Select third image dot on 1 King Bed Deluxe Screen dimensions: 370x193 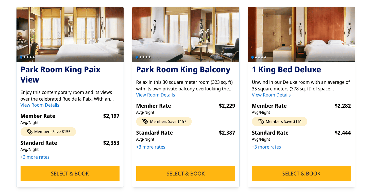point(259,57)
